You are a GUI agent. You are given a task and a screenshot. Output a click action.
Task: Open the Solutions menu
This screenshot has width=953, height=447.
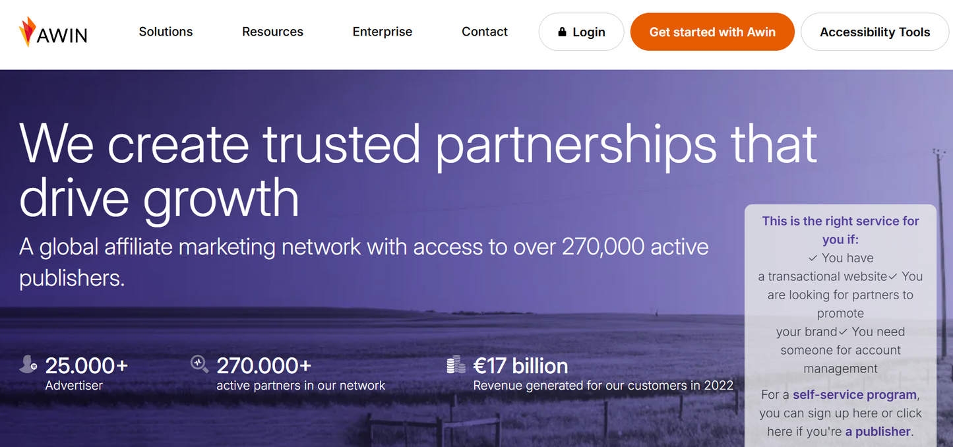click(x=166, y=32)
